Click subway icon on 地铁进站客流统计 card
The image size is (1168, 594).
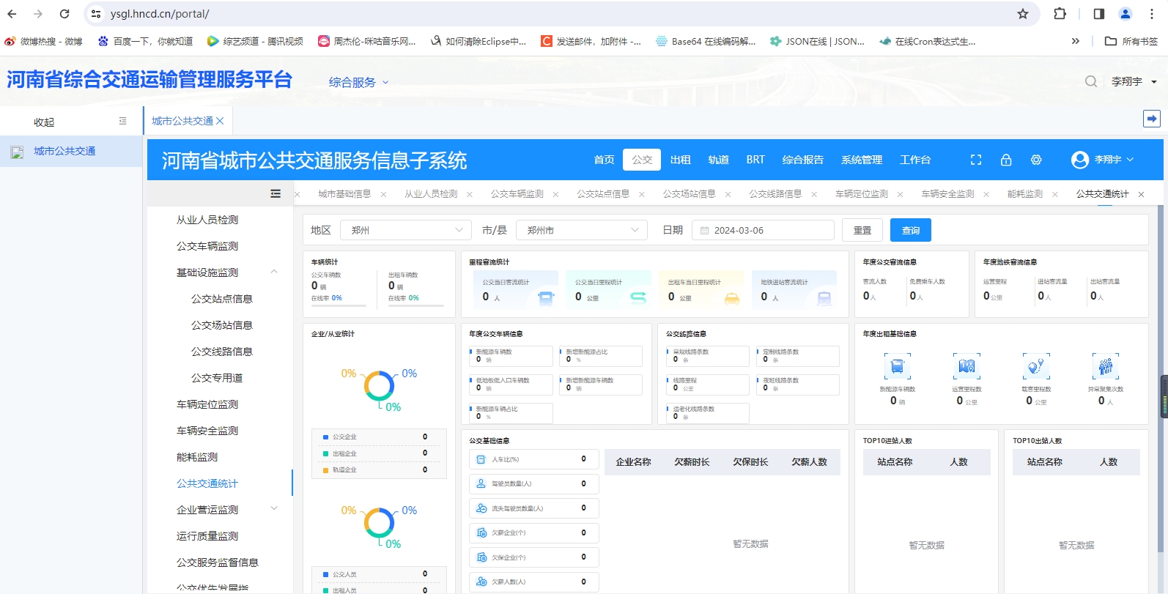pyautogui.click(x=824, y=297)
